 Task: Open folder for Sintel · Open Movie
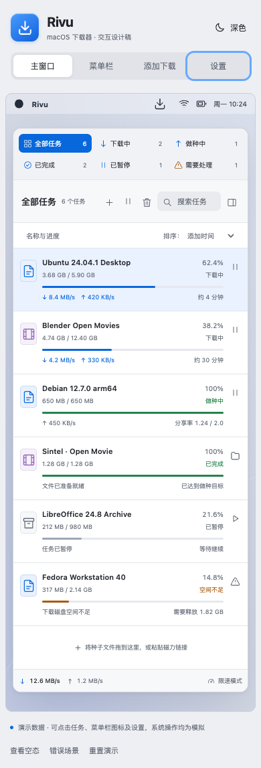pos(235,456)
